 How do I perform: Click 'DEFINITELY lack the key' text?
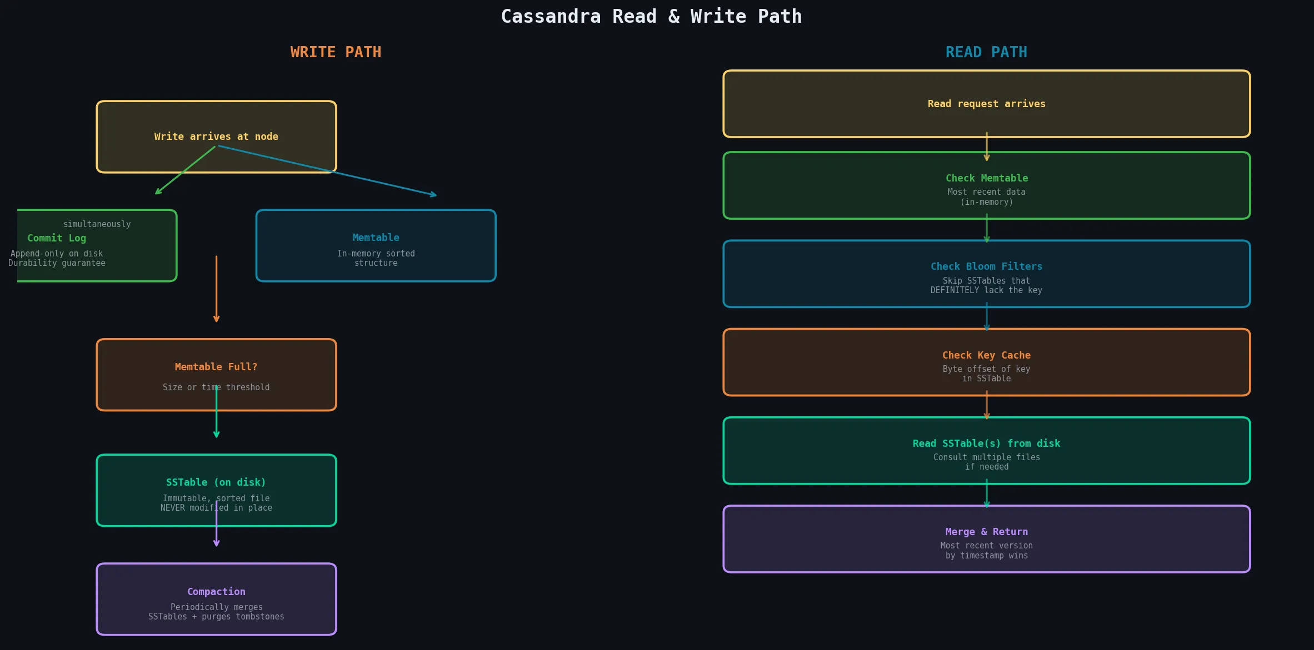tap(986, 290)
